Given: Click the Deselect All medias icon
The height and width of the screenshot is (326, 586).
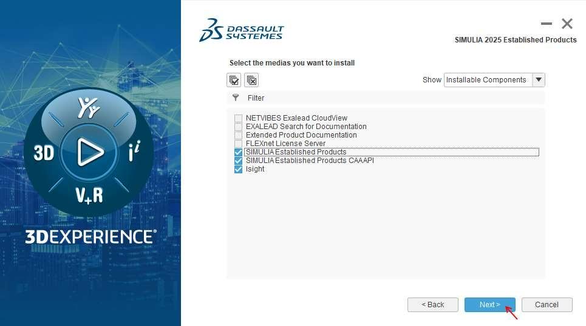Looking at the screenshot, I should click(x=251, y=80).
